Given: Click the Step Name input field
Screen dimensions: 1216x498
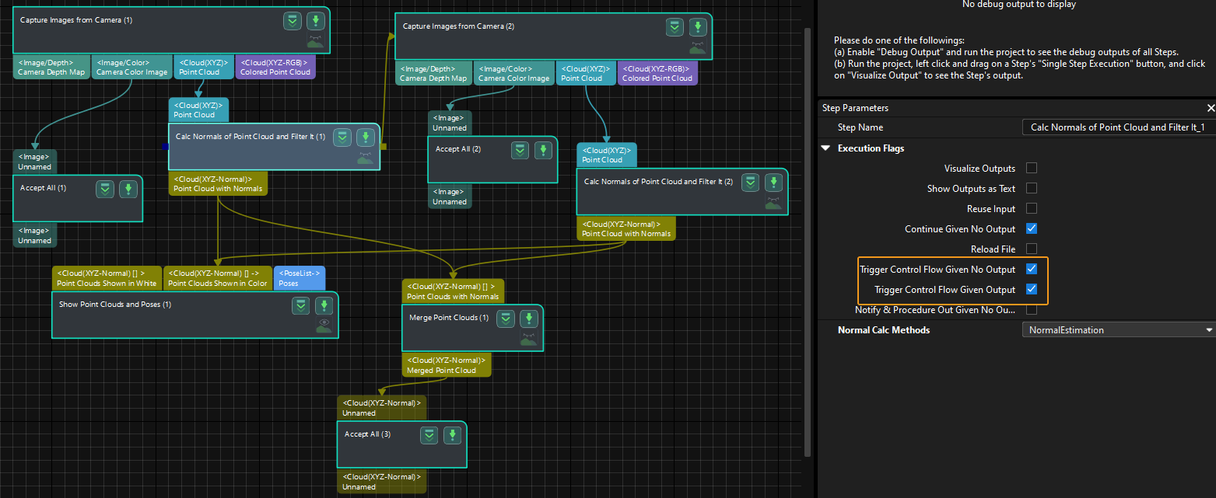Looking at the screenshot, I should coord(1117,127).
